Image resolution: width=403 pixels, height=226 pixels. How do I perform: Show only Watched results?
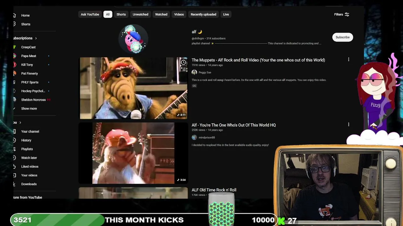point(161,14)
